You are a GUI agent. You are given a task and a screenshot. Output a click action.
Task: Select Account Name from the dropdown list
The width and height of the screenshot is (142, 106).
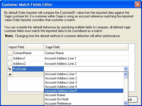pos(84,95)
